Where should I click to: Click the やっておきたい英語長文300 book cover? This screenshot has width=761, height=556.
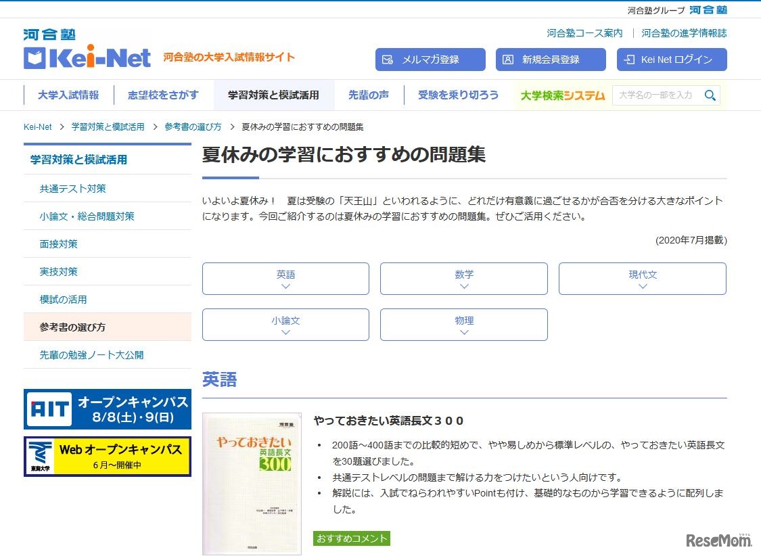coord(252,484)
